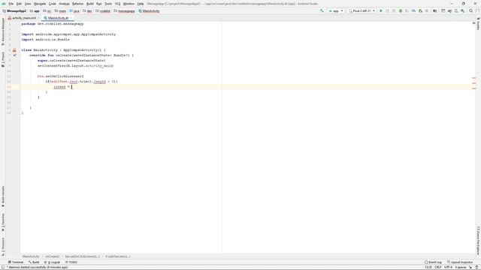Click the Search Everywhere magnifier icon
Image resolution: width=481 pixels, height=270 pixels.
point(471,10)
